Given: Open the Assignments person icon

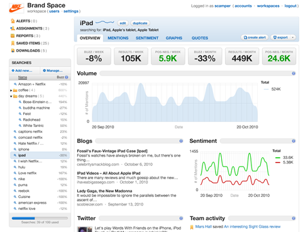Looking at the screenshot, I should point(13,28).
